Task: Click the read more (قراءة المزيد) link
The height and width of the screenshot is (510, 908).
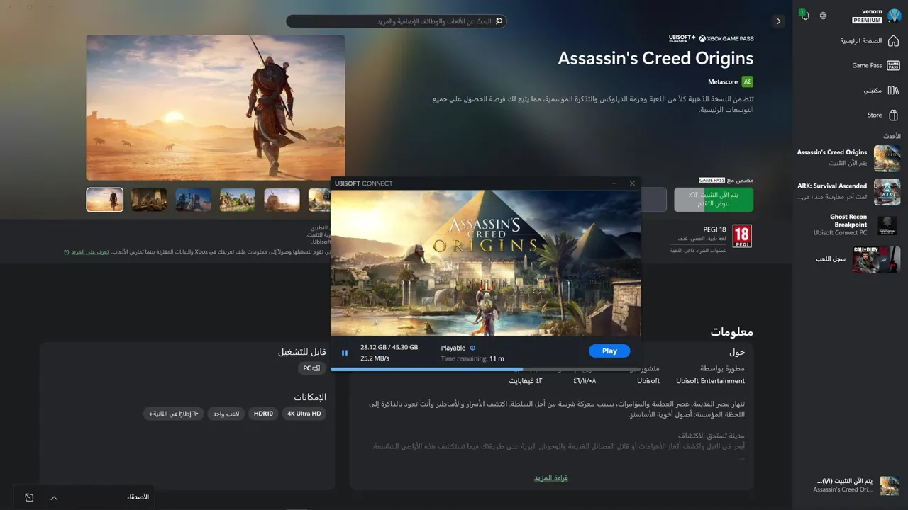Action: [551, 477]
